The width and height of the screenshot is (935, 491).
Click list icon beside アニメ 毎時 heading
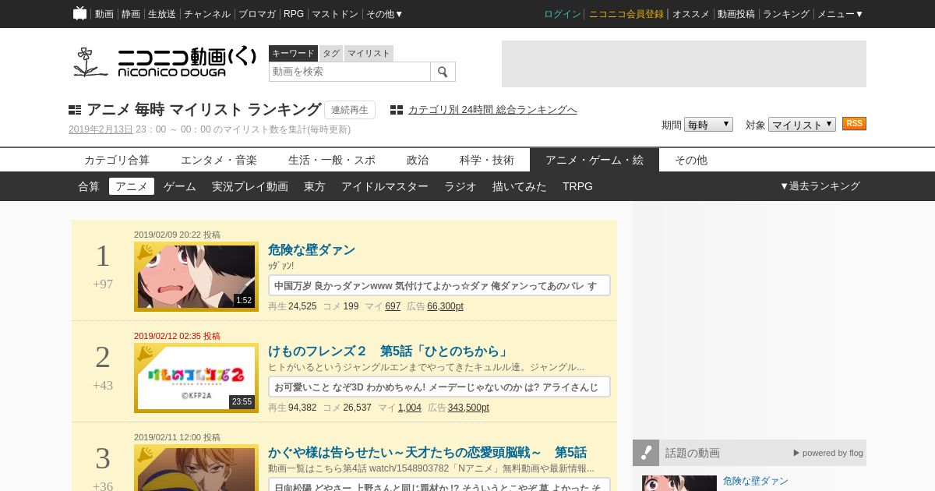point(75,110)
